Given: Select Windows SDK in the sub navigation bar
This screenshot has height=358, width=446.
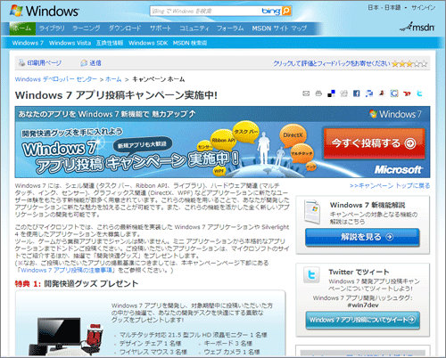Looking at the screenshot, I should click(x=148, y=43).
